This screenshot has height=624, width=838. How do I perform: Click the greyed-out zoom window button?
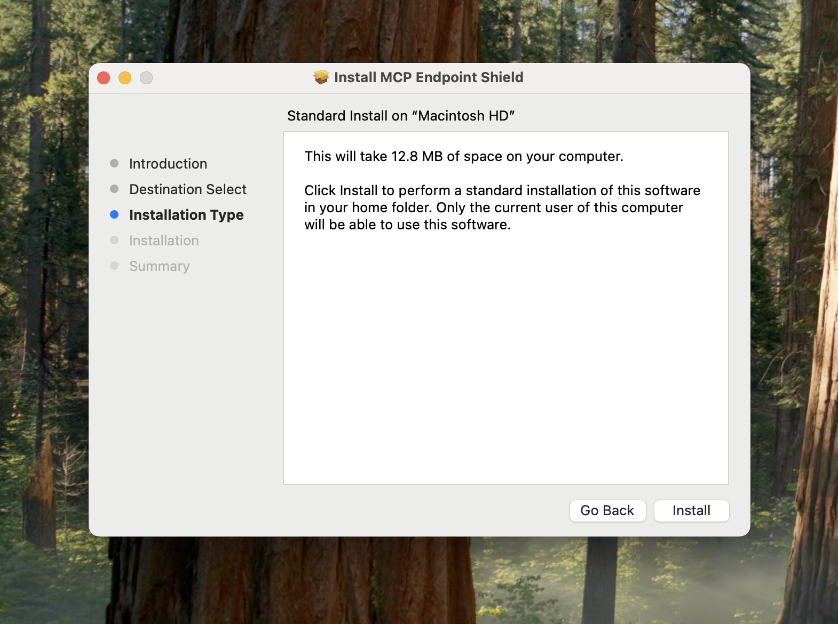point(146,78)
